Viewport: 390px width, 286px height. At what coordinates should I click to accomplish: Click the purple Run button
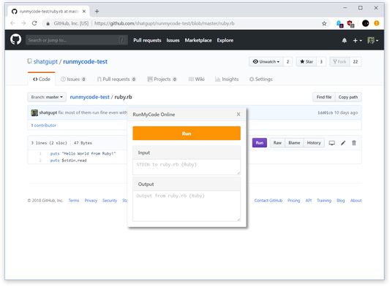(260, 143)
